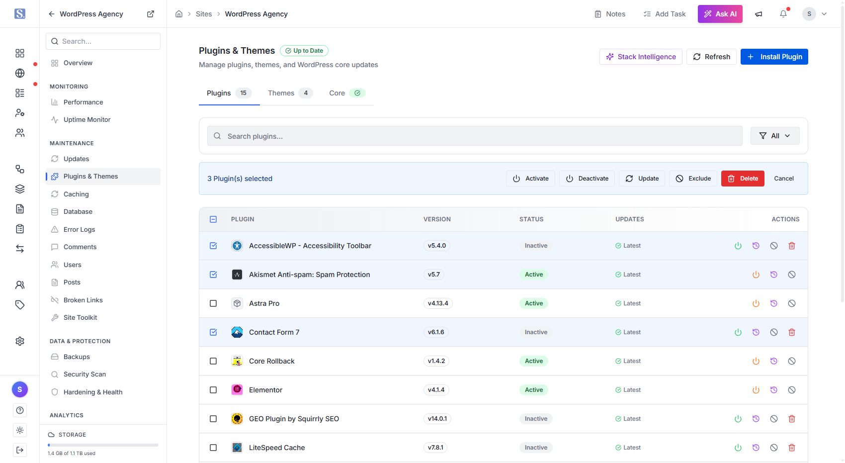Click the bulk Deactivate button
This screenshot has width=845, height=463.
click(587, 179)
